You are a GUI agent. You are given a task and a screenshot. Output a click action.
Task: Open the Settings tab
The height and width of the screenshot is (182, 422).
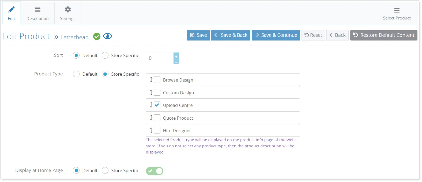click(x=68, y=13)
